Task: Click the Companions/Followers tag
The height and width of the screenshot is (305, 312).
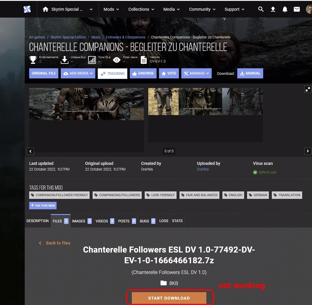Action: click(117, 195)
